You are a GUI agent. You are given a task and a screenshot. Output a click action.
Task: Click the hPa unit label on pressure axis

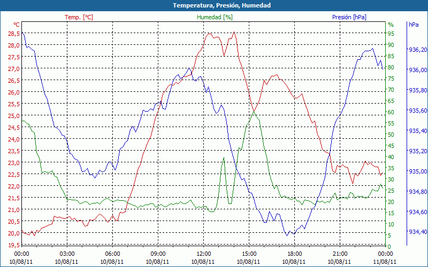coord(414,25)
